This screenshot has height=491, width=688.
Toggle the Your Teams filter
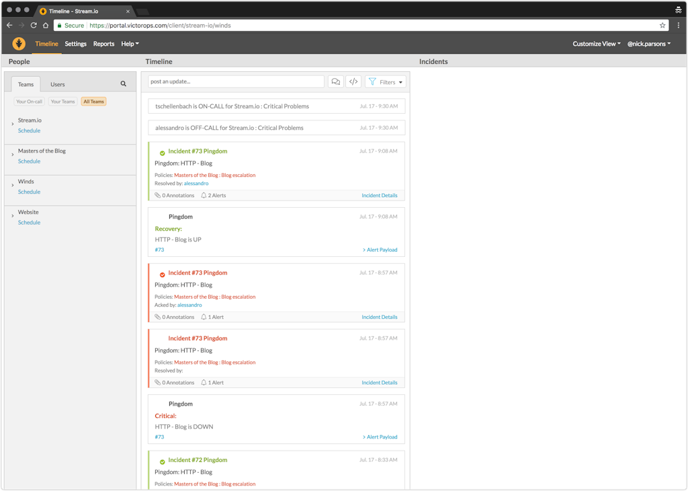(x=63, y=102)
